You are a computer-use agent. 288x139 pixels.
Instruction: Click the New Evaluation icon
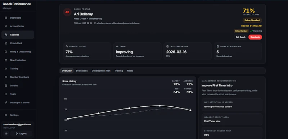click(6, 60)
